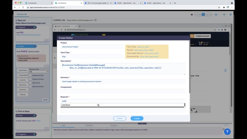This screenshot has height=139, width=247.
Task: Close the Create Defect dialog
Action: 188,38
